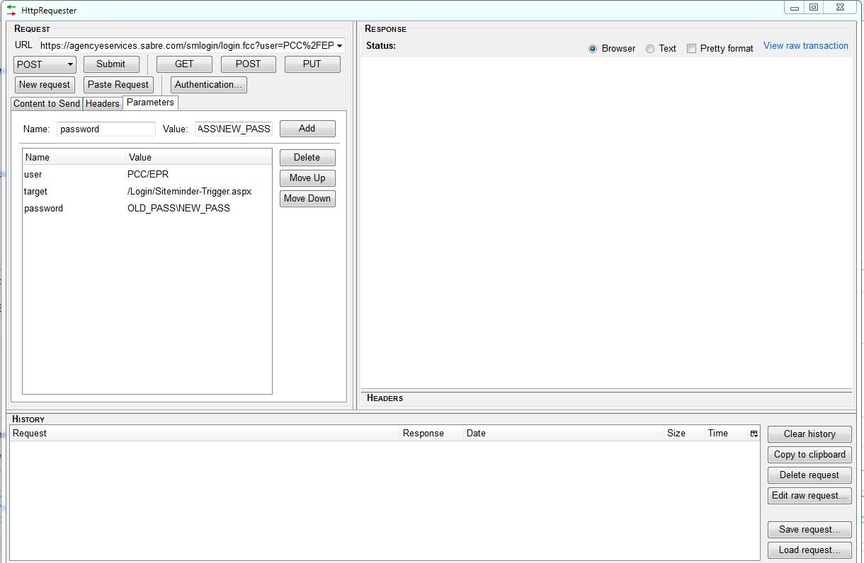Image resolution: width=864 pixels, height=563 pixels.
Task: Expand the URL history dropdown arrow
Action: click(x=340, y=46)
